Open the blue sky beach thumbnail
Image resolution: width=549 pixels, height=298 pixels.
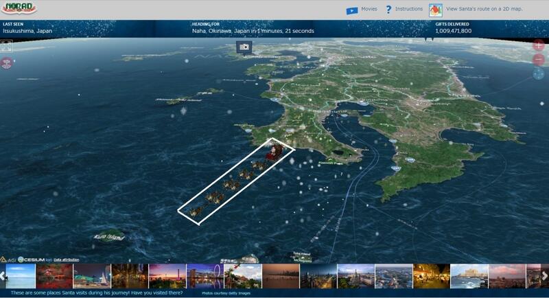(21, 276)
